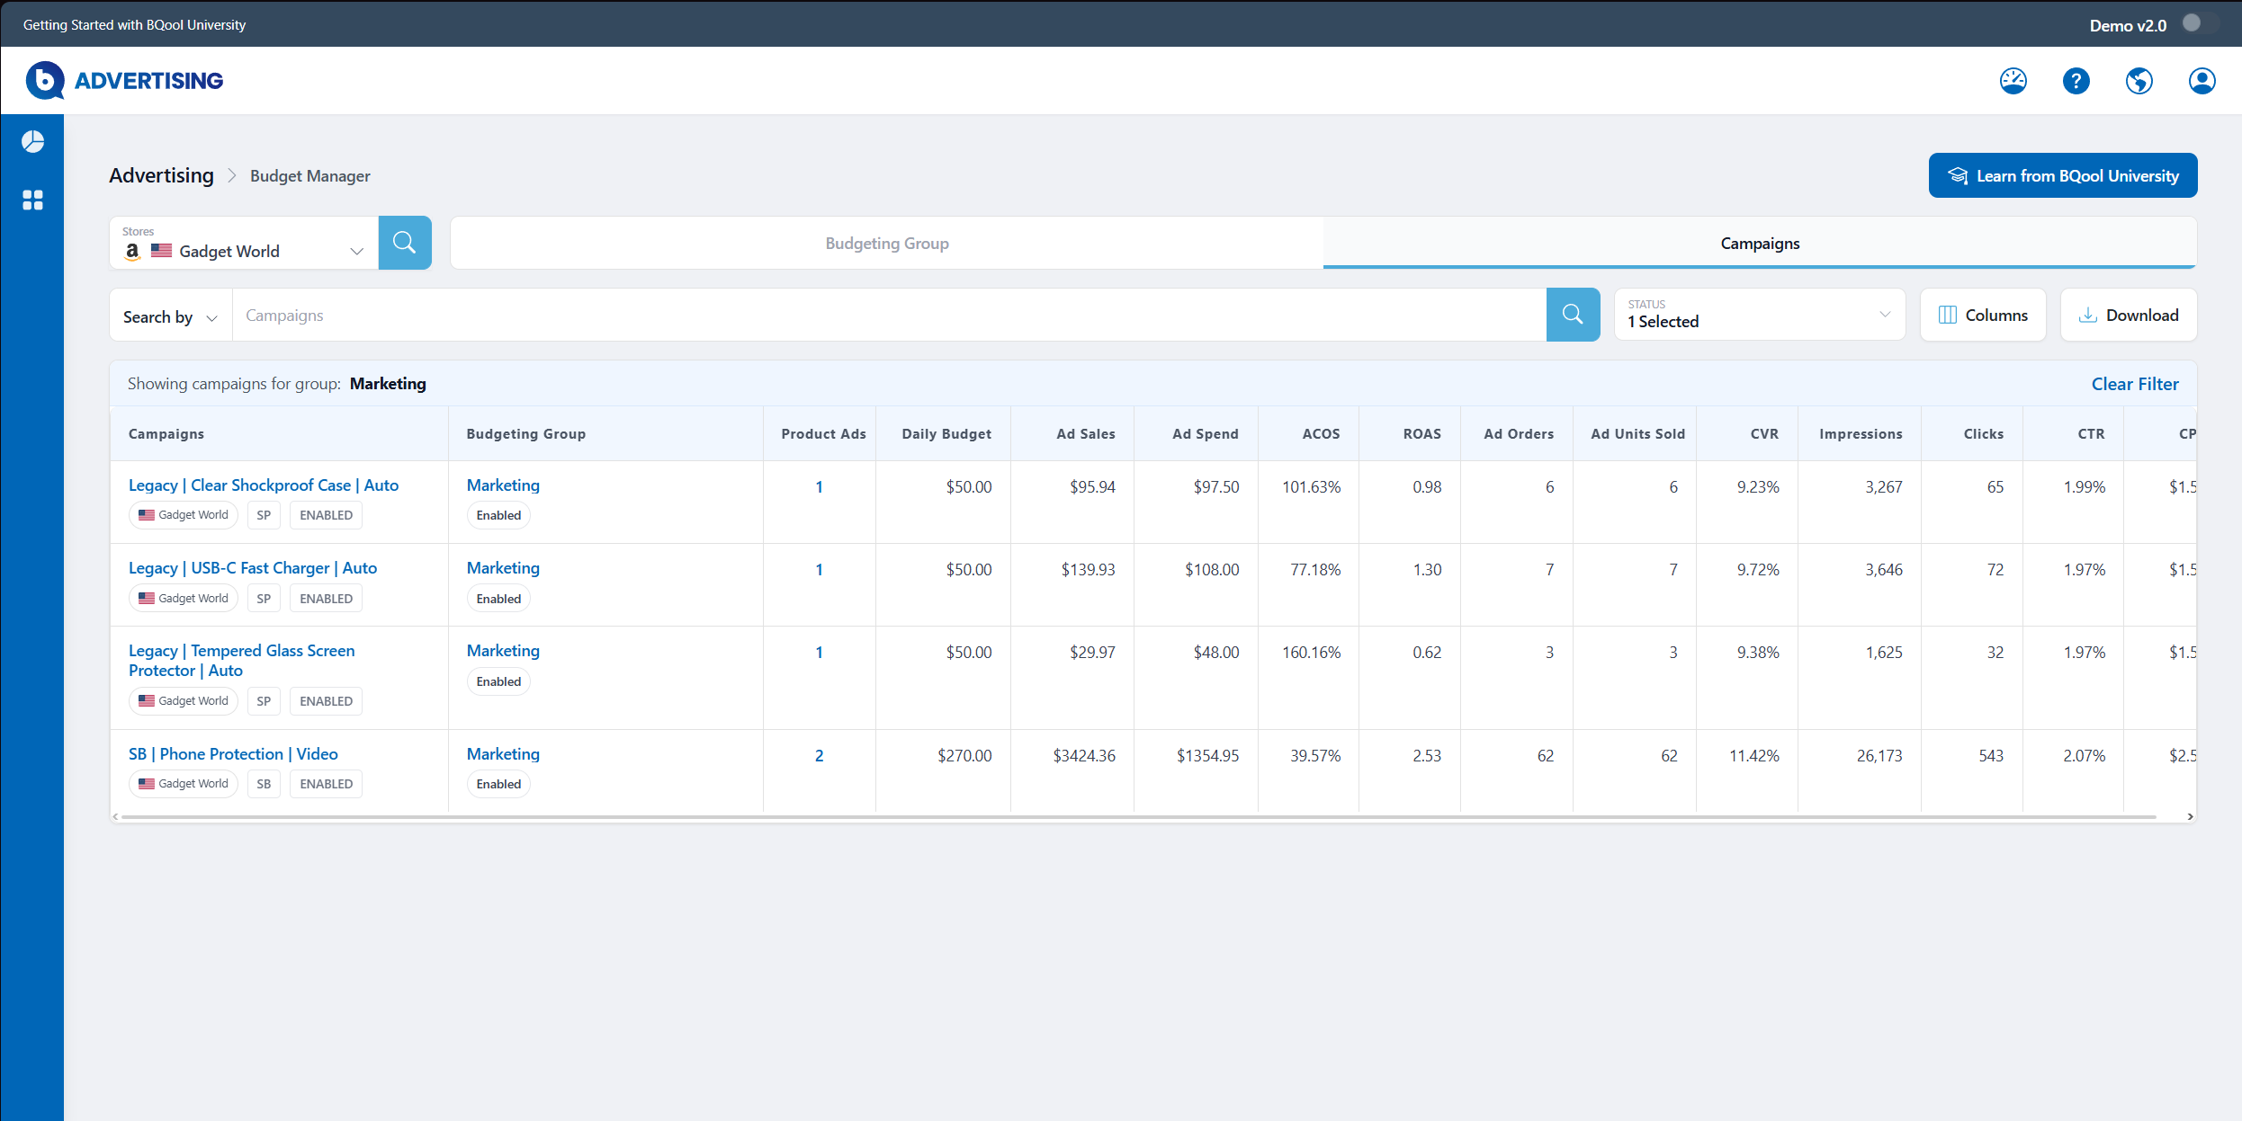Open Legacy Tempered Glass Screen Protector campaign
The image size is (2242, 1121).
(242, 661)
